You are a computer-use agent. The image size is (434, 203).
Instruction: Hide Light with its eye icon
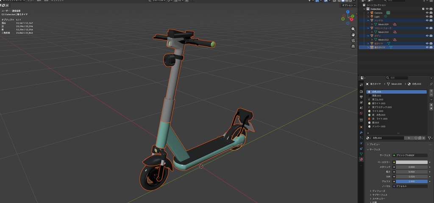click(x=427, y=17)
